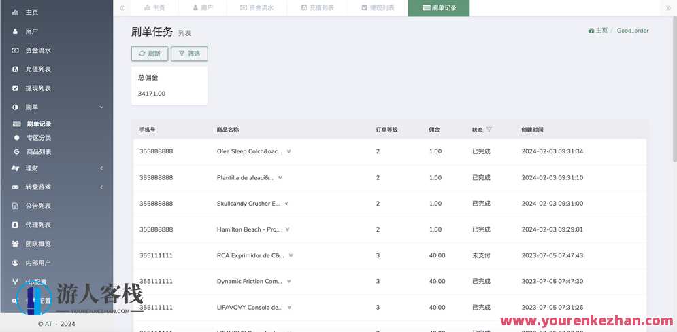Click the 理财 icon in sidebar

tap(16, 168)
